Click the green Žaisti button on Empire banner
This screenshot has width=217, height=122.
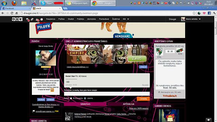click(137, 59)
